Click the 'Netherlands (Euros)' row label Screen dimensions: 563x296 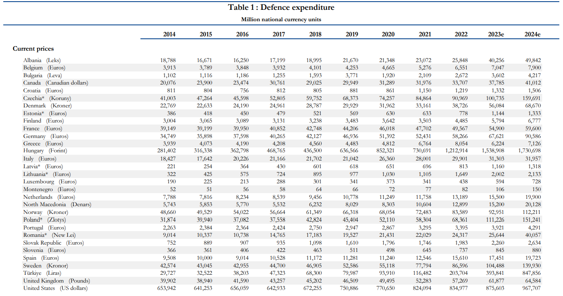tap(49, 197)
